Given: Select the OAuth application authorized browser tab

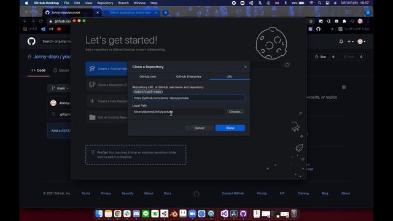Looking at the screenshot, I should click(x=130, y=12).
